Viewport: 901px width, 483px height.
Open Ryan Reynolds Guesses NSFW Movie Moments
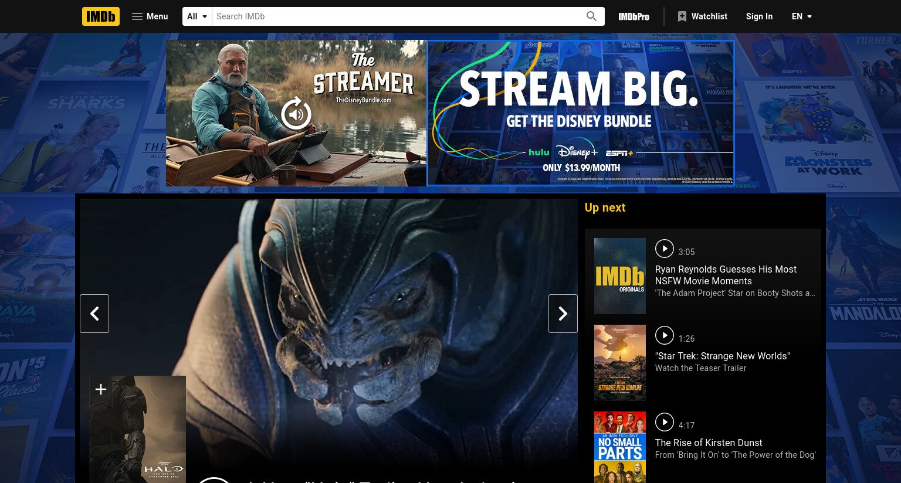click(x=726, y=275)
